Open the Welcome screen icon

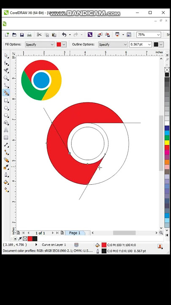pos(129,35)
